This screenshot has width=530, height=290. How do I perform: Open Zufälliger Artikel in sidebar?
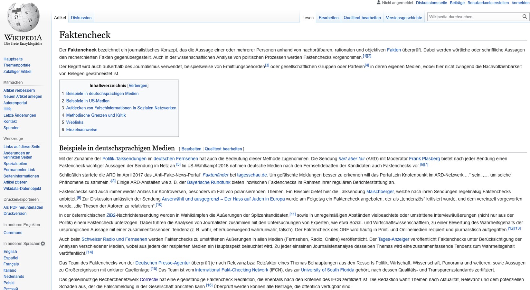(17, 72)
